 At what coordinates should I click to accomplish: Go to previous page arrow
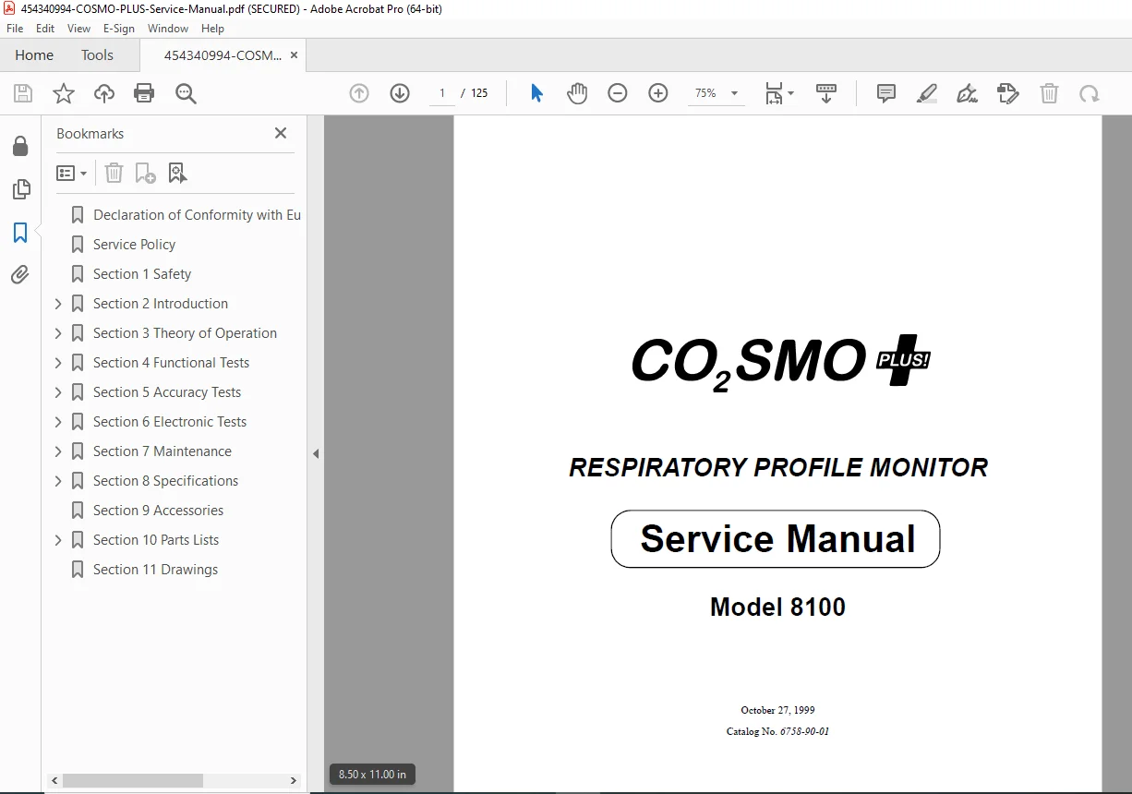[359, 93]
